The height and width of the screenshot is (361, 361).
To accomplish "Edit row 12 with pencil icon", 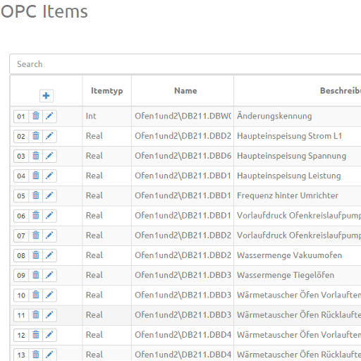I will pyautogui.click(x=49, y=335).
